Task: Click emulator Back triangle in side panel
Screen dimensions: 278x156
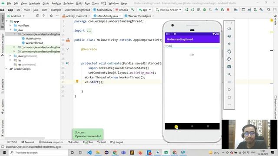Action: click(x=229, y=82)
